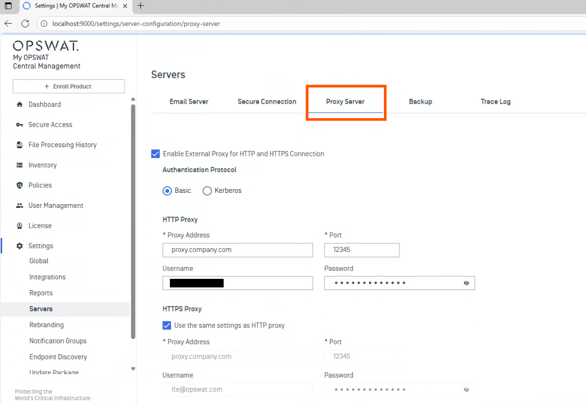Select the Kerberos authentication option
The height and width of the screenshot is (404, 586).
tap(207, 191)
